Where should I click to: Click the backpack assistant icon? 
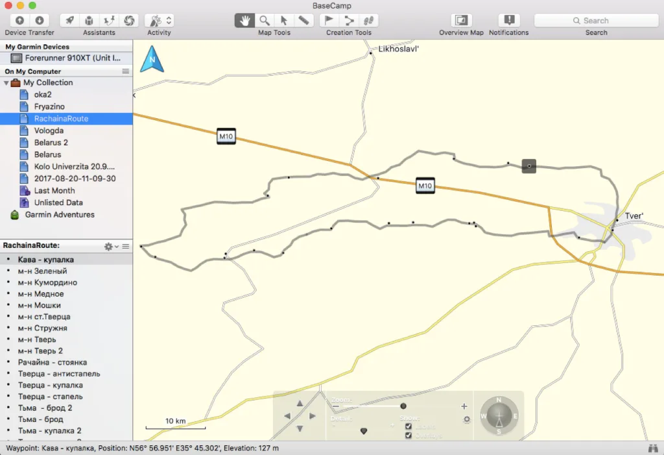[89, 20]
